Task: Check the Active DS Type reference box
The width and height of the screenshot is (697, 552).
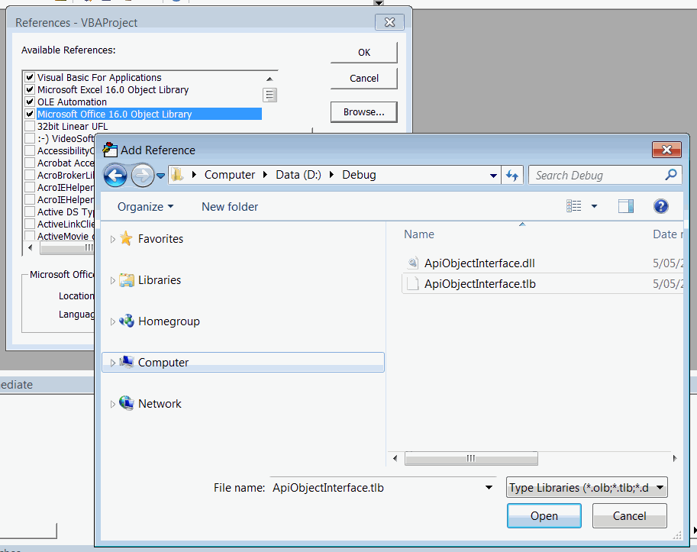Action: 30,211
